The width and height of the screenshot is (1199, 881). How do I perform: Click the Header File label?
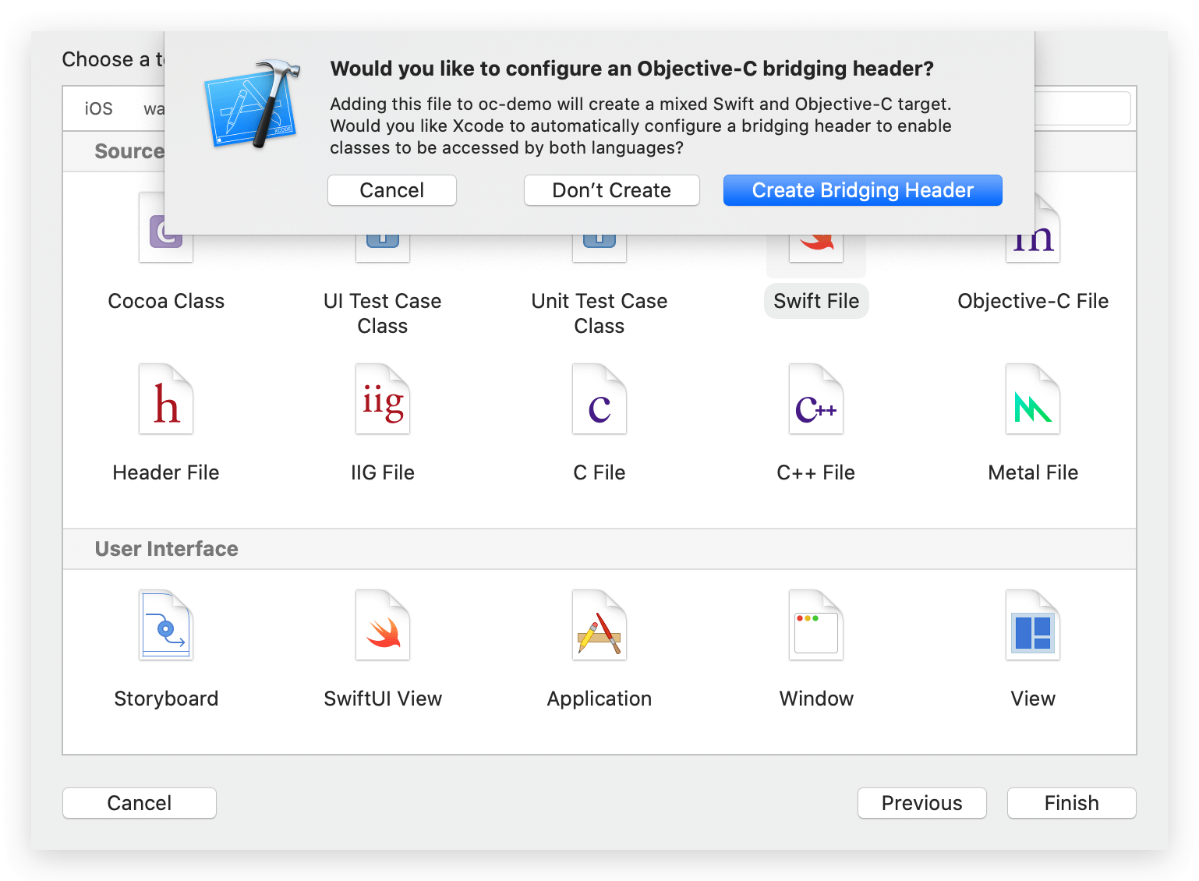click(166, 472)
